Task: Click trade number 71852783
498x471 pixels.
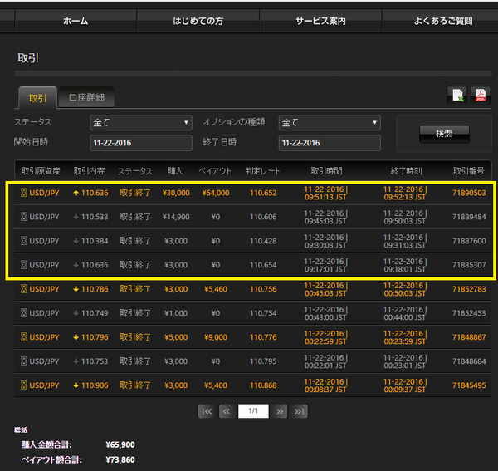Action: (x=469, y=289)
